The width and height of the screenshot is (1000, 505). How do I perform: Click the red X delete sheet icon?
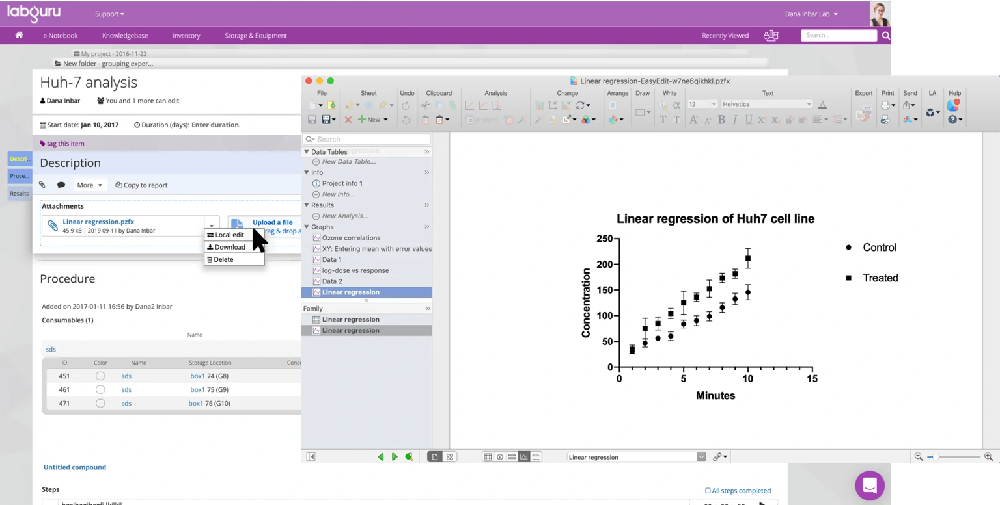tap(348, 120)
